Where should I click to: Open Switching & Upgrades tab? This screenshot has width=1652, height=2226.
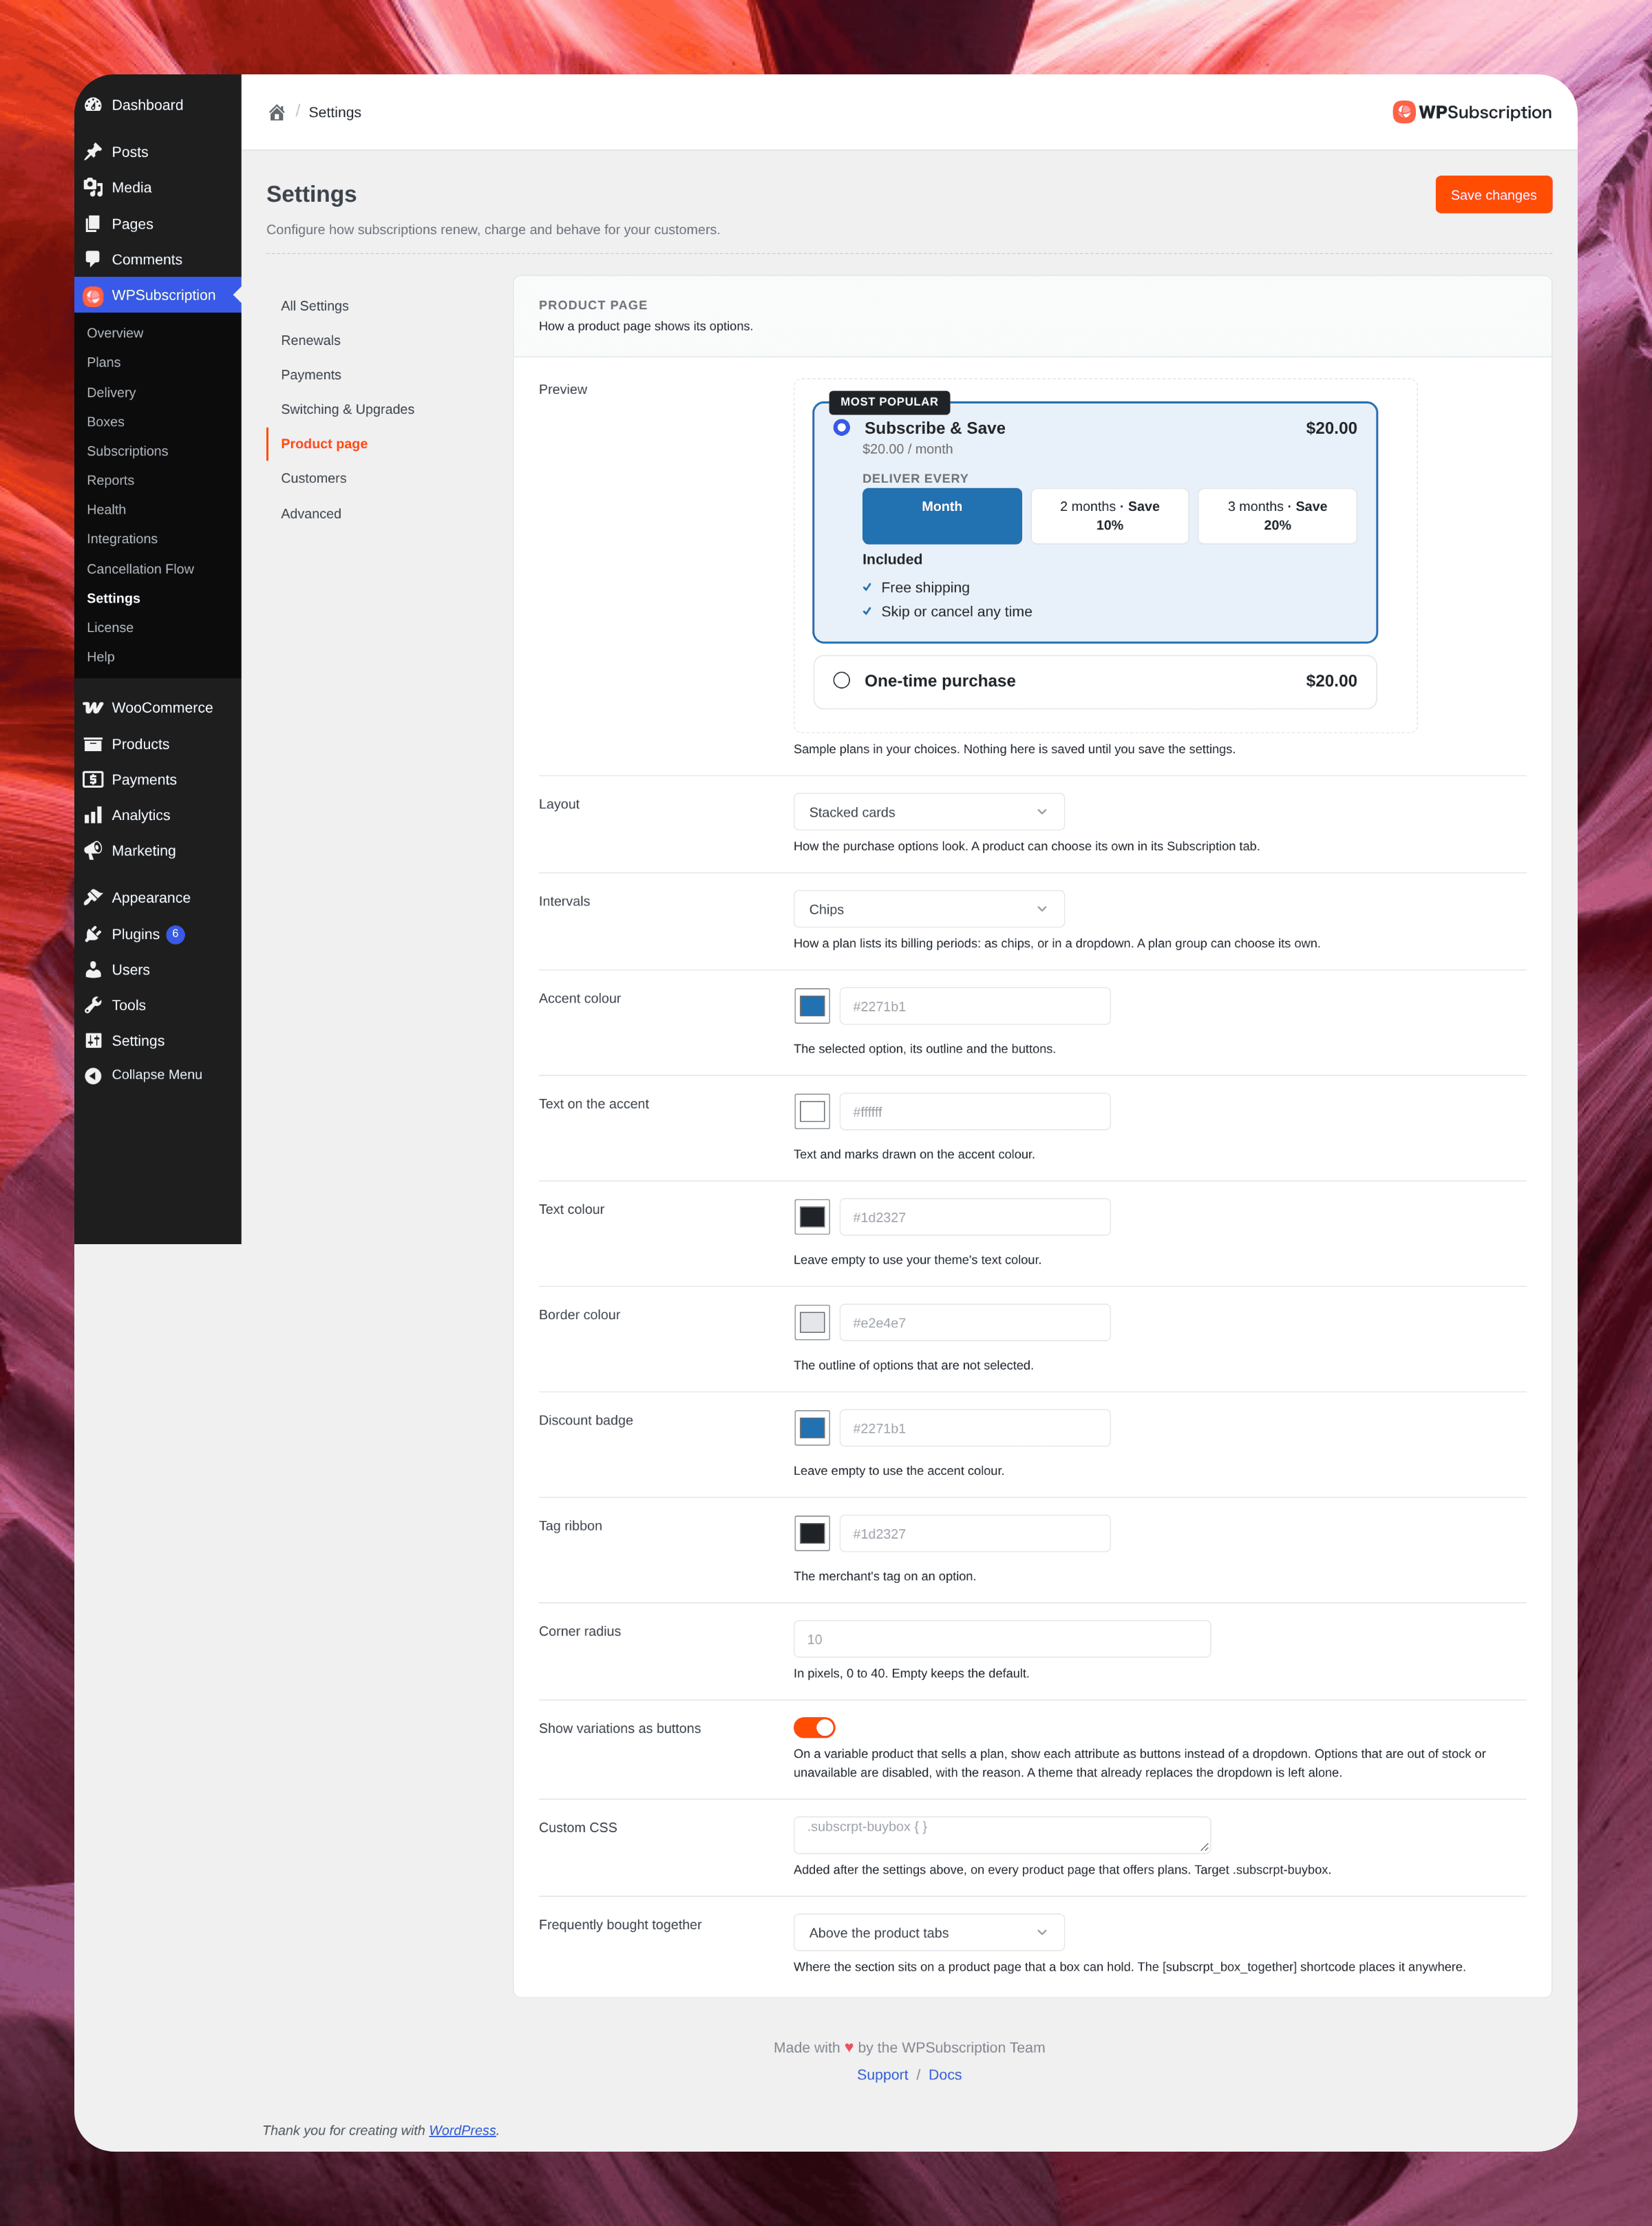point(348,409)
